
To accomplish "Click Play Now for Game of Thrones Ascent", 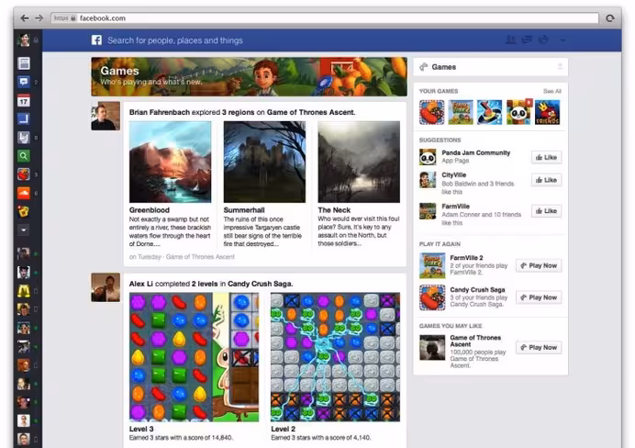I will click(539, 348).
